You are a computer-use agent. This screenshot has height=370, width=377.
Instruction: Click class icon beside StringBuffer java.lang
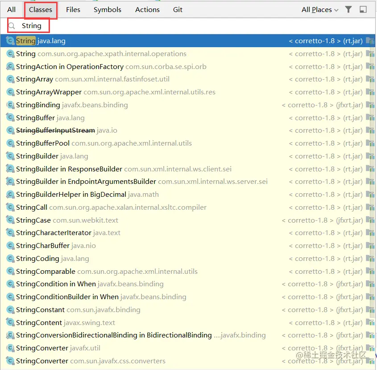(10, 118)
